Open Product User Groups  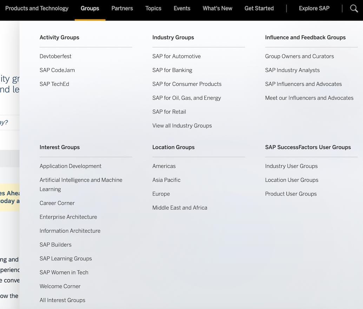click(x=291, y=194)
